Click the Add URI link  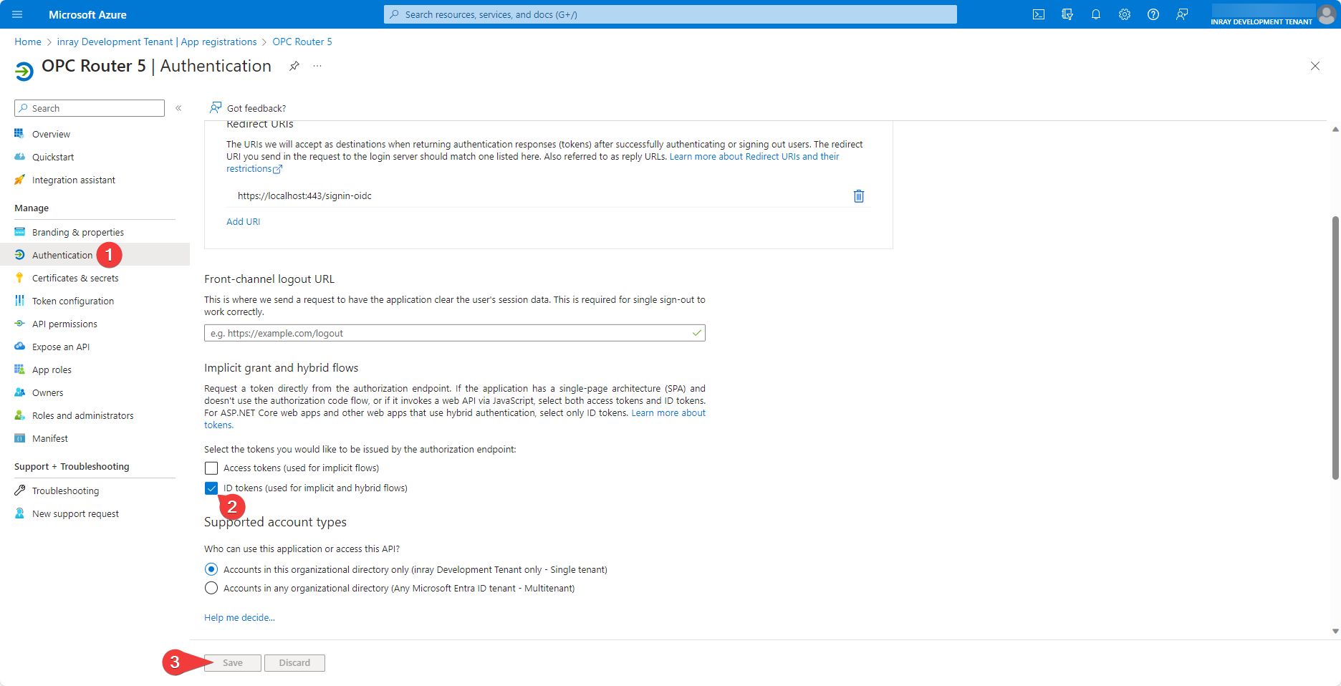[244, 221]
